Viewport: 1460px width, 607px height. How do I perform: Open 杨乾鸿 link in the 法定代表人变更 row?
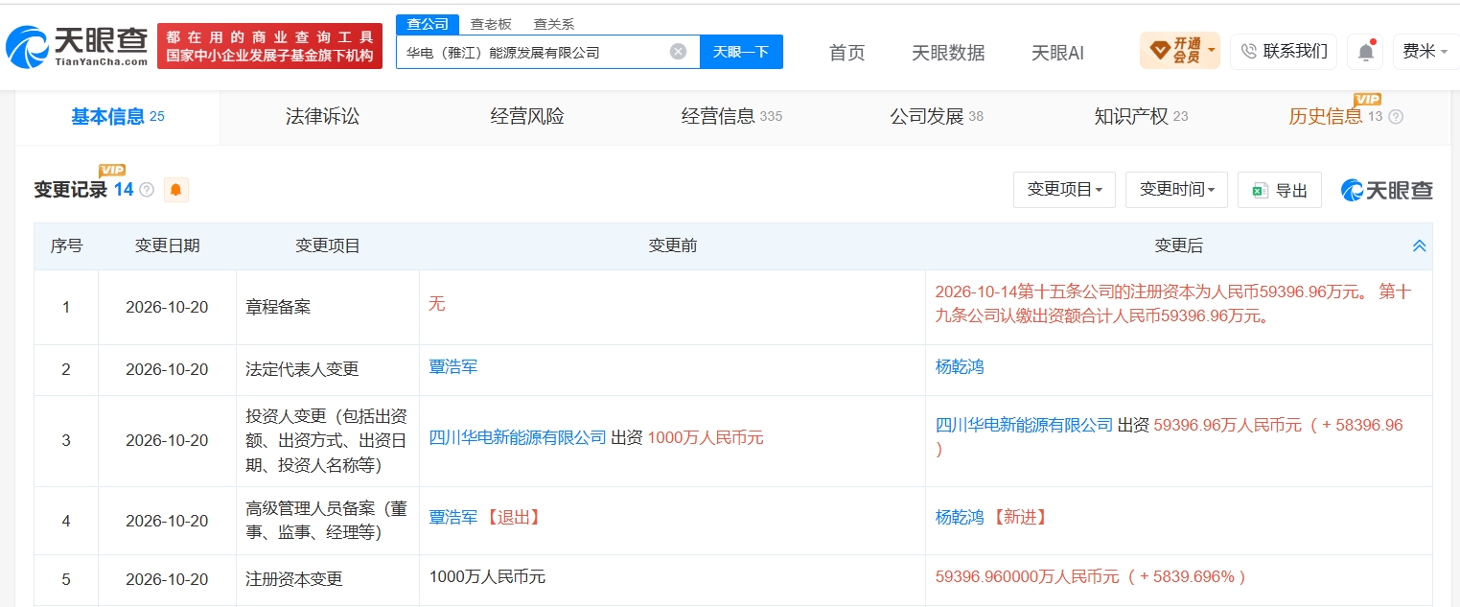[x=960, y=366]
